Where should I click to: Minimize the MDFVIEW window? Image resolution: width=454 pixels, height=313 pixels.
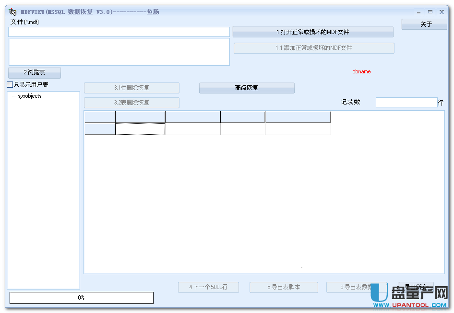(419, 12)
